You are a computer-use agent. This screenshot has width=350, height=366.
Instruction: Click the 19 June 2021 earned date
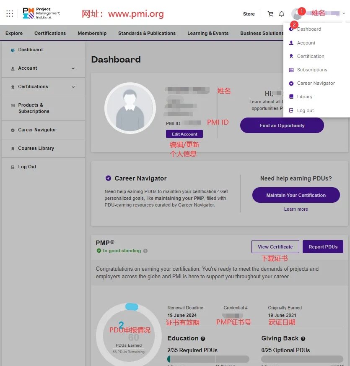pos(282,315)
